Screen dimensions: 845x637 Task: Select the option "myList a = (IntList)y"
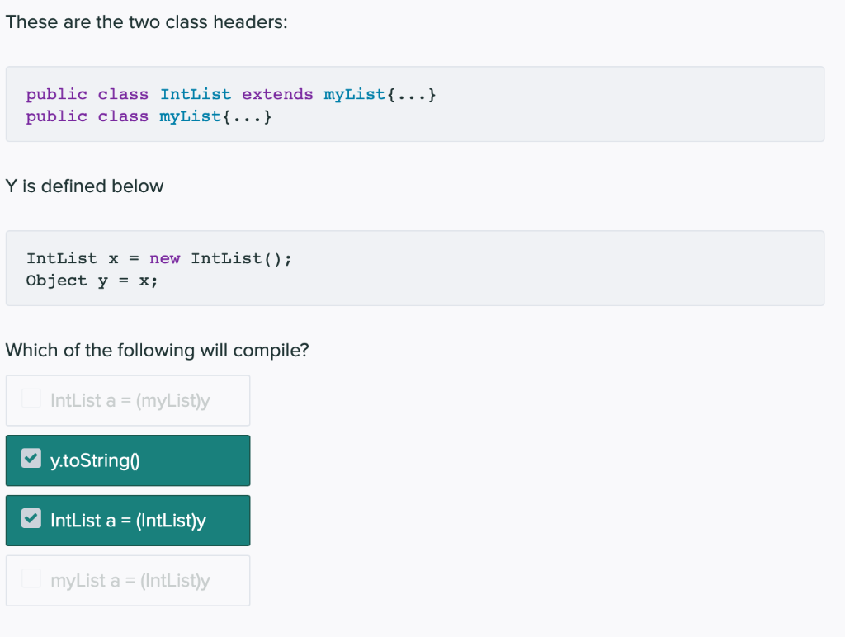click(128, 581)
